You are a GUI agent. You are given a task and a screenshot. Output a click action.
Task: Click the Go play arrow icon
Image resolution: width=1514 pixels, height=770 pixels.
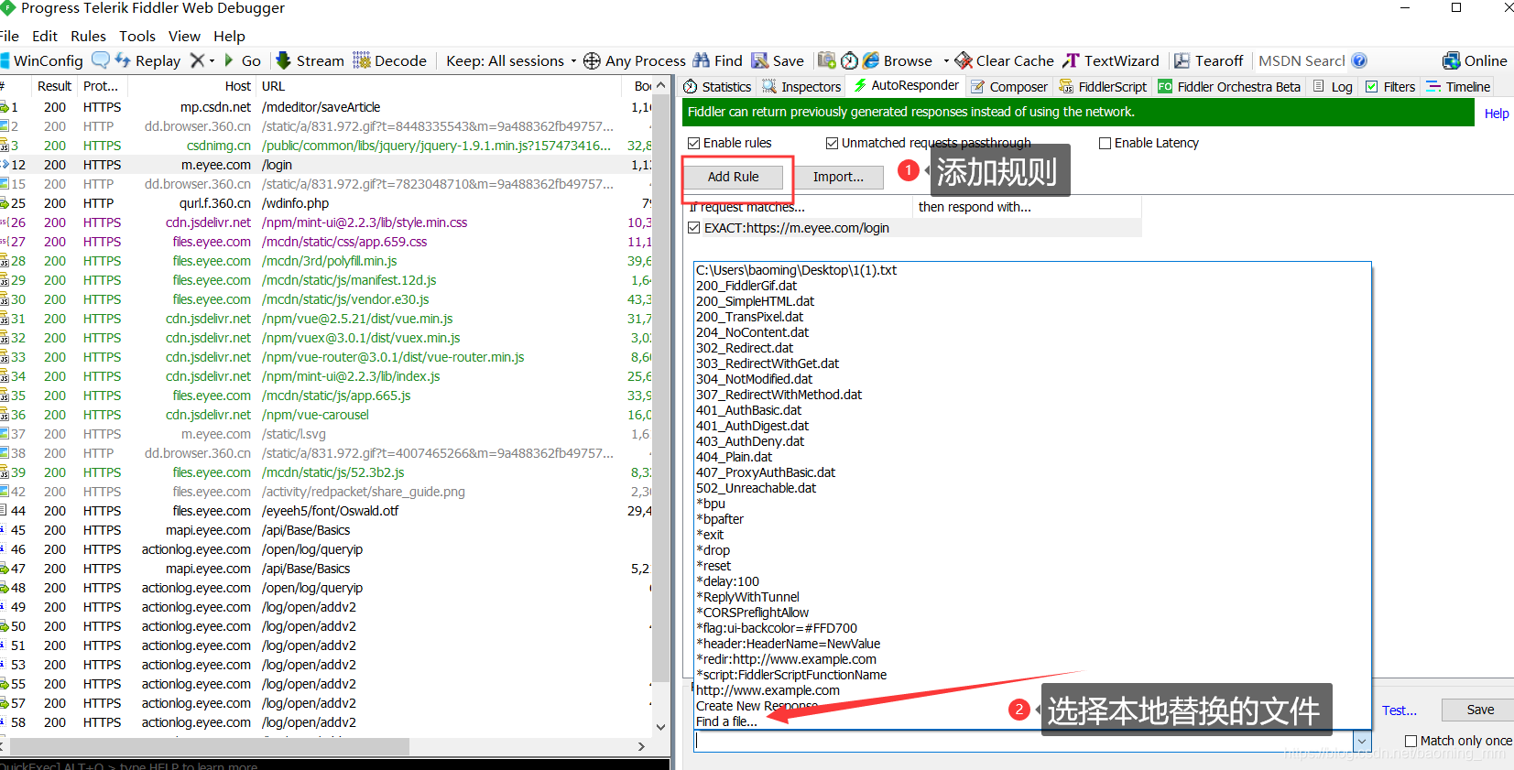(x=229, y=60)
